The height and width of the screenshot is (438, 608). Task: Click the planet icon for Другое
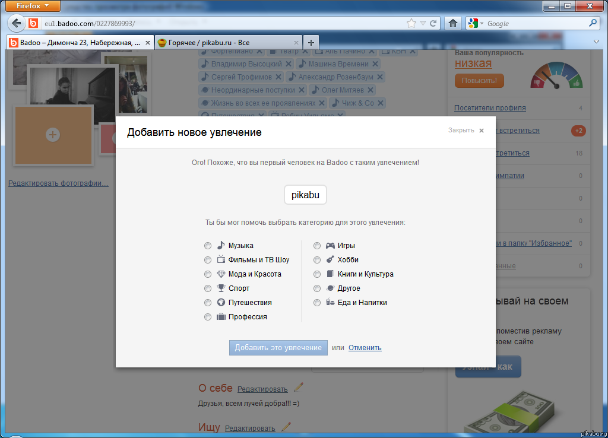click(330, 288)
